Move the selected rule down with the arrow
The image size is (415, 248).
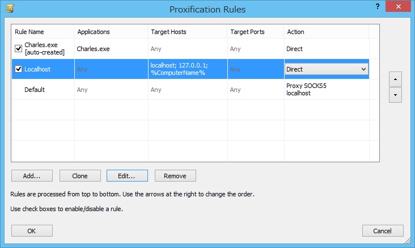396,95
